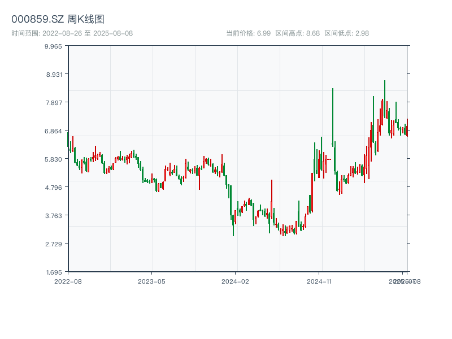Click y-axis label 2.729
Screen dimensions: 452x339
click(x=54, y=244)
